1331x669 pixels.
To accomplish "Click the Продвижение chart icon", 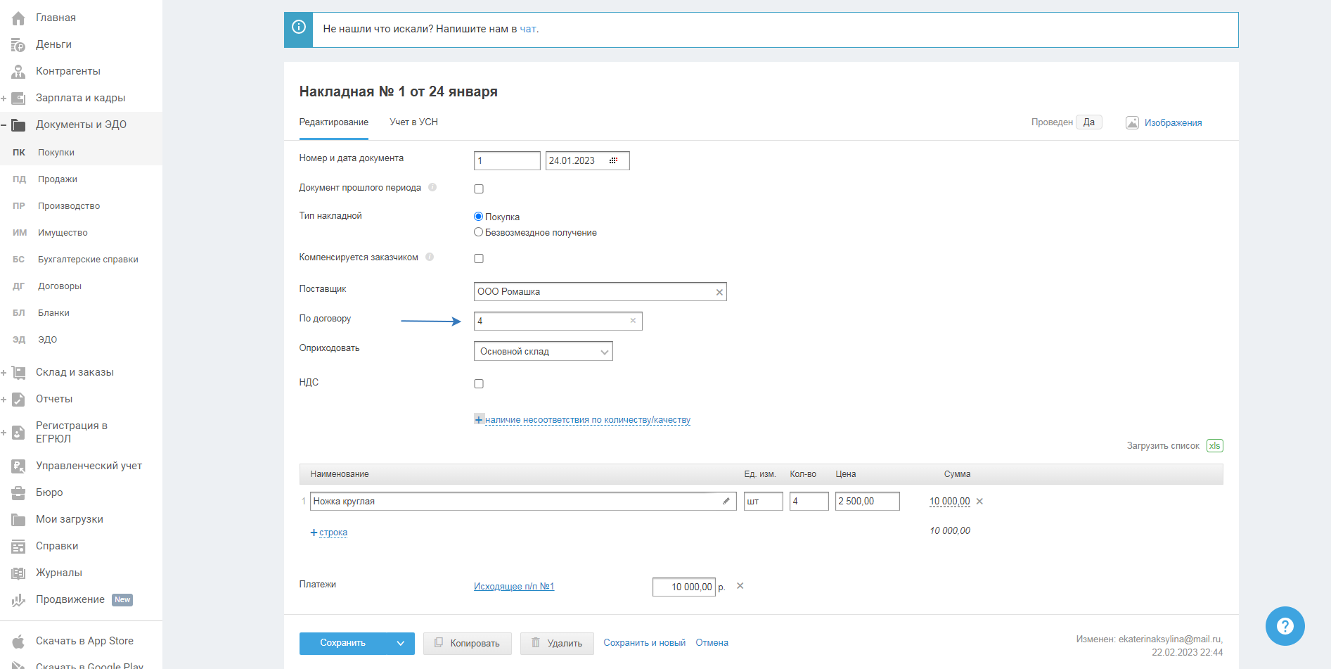I will click(x=18, y=600).
